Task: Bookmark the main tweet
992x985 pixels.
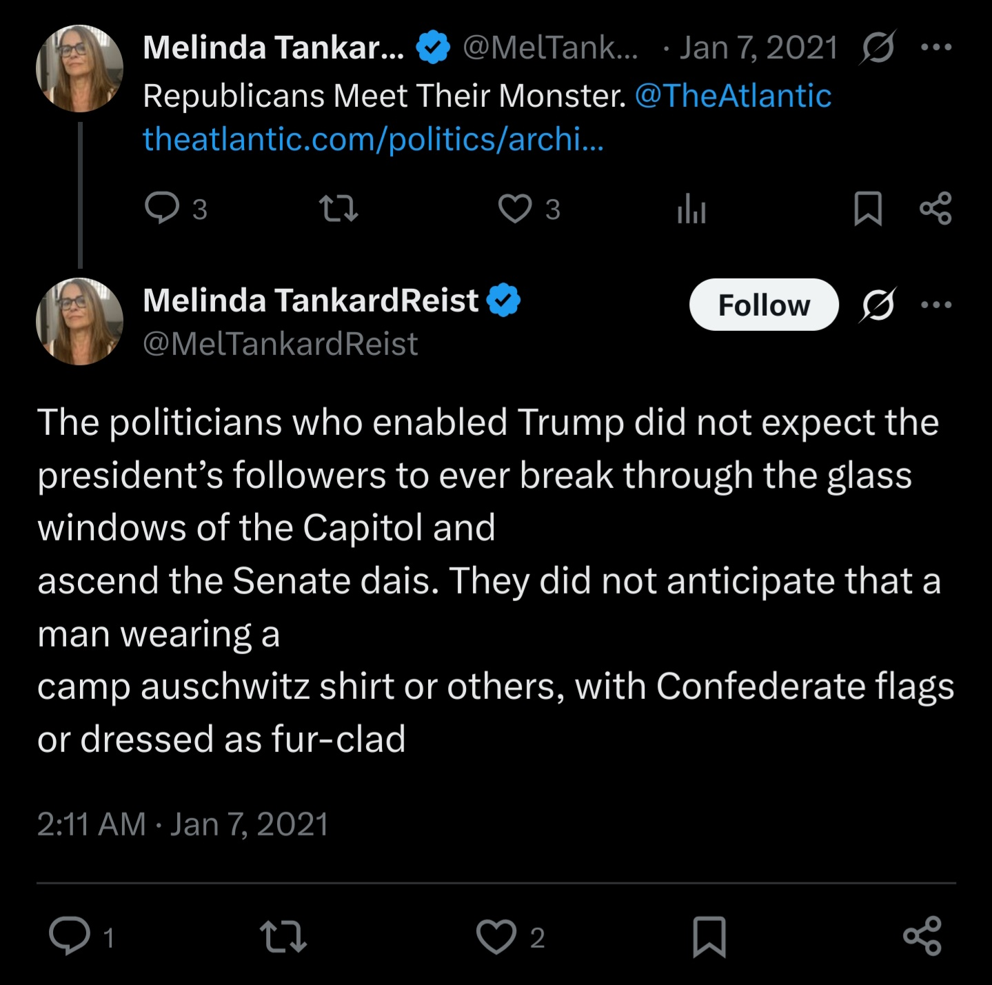Action: click(709, 936)
